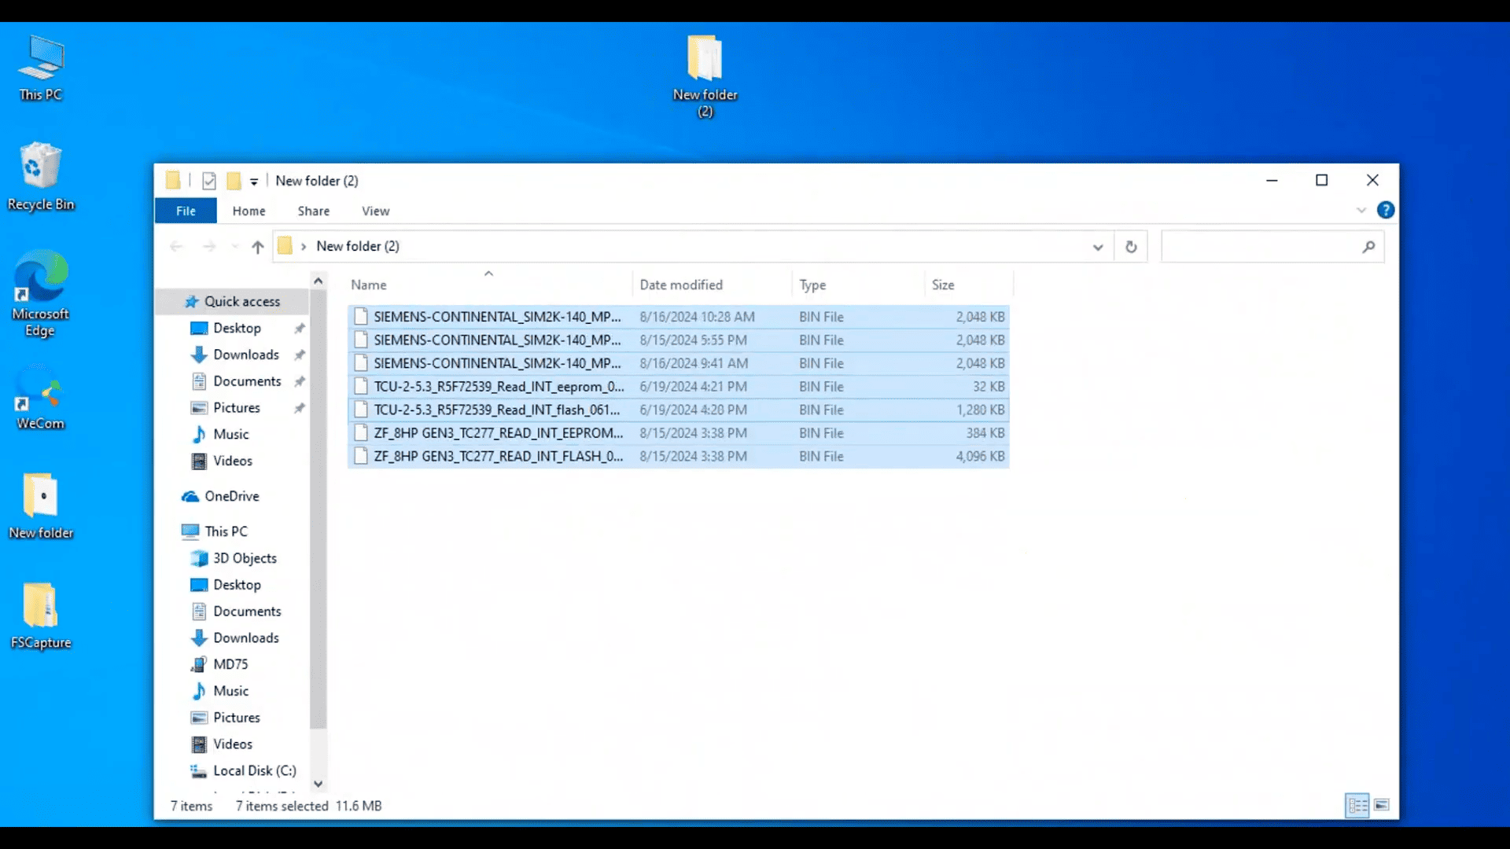Open the Recycle Bin desktop icon
This screenshot has height=849, width=1510.
41,177
